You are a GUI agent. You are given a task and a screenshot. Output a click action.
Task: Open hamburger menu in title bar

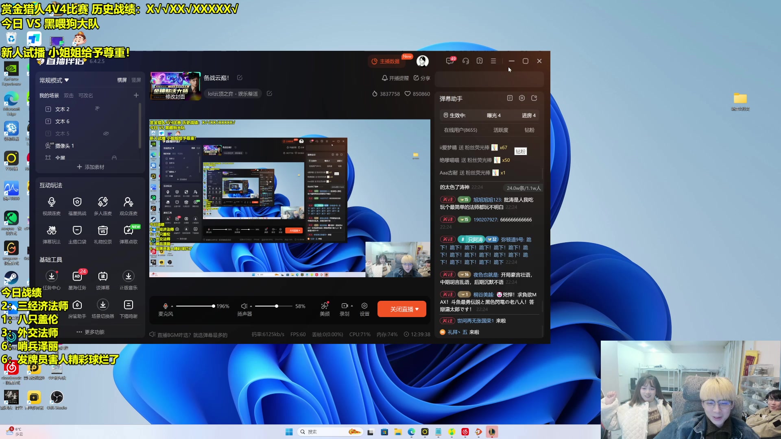493,61
